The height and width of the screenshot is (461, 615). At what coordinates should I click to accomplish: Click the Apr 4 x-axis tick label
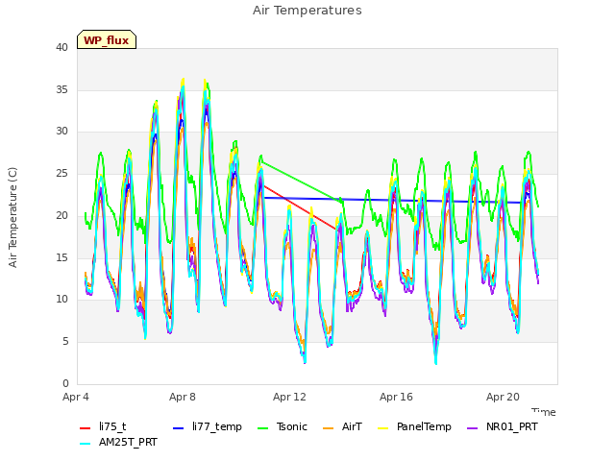click(76, 397)
